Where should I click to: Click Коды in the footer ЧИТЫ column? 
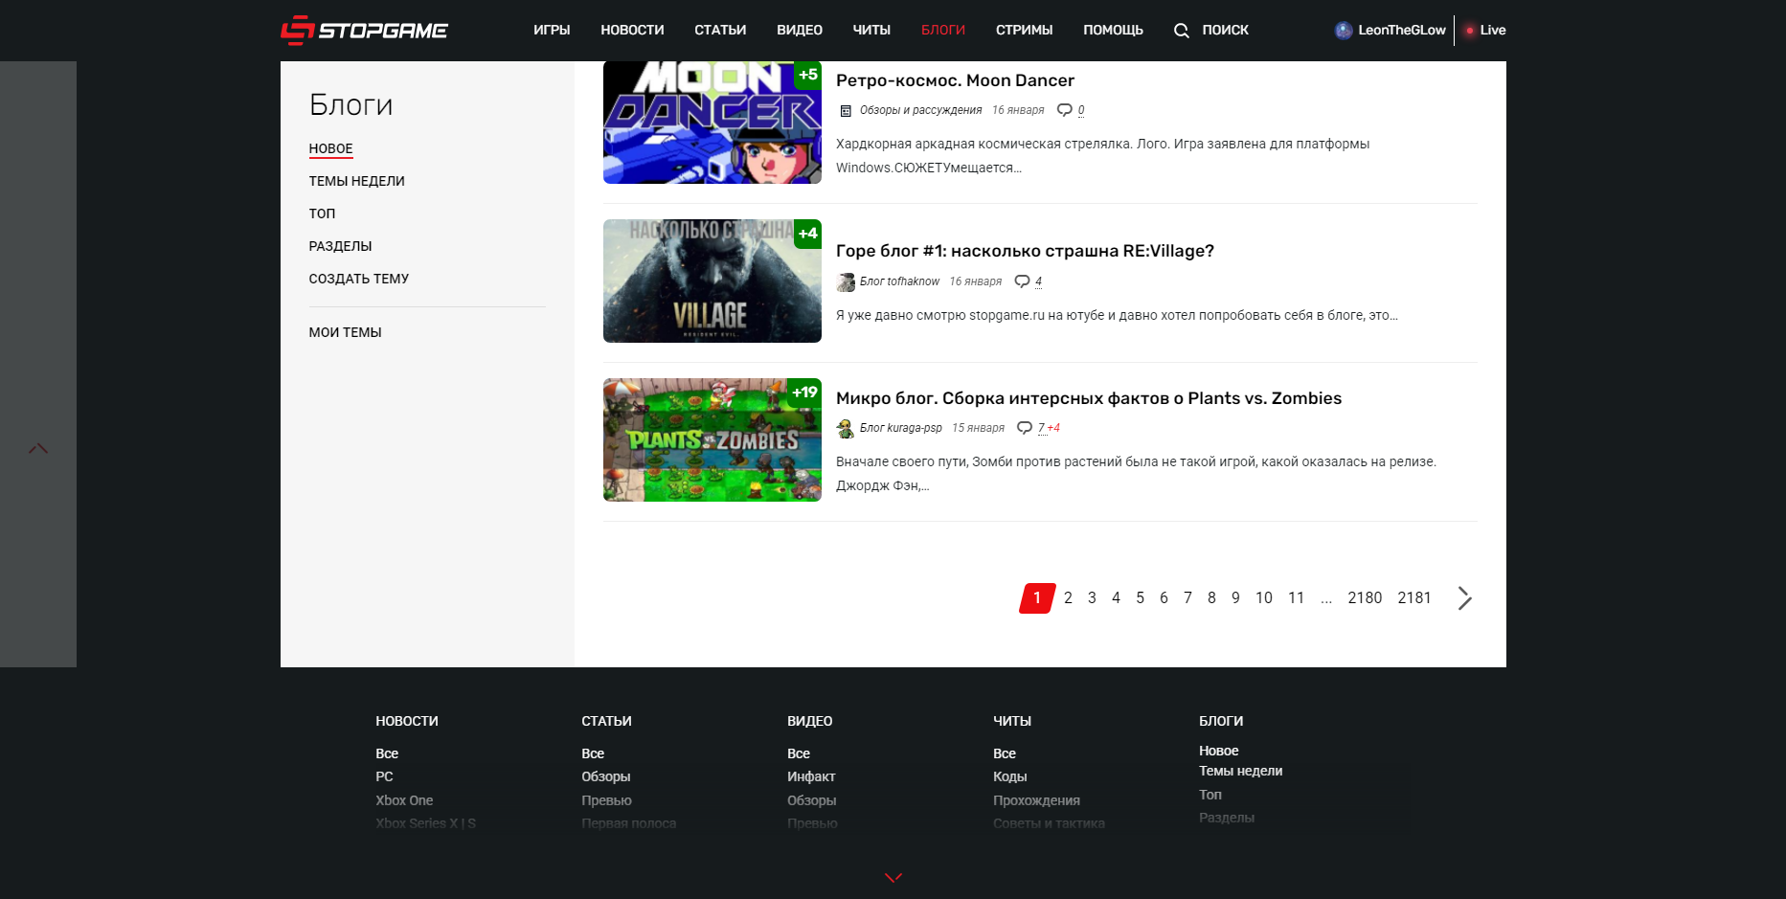(1009, 776)
